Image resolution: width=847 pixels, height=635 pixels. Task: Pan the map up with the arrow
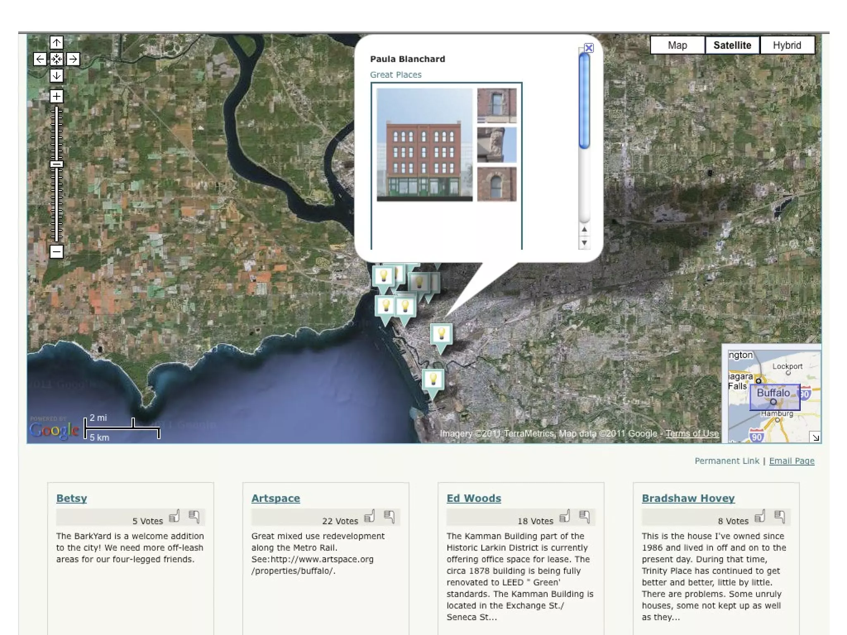57,43
